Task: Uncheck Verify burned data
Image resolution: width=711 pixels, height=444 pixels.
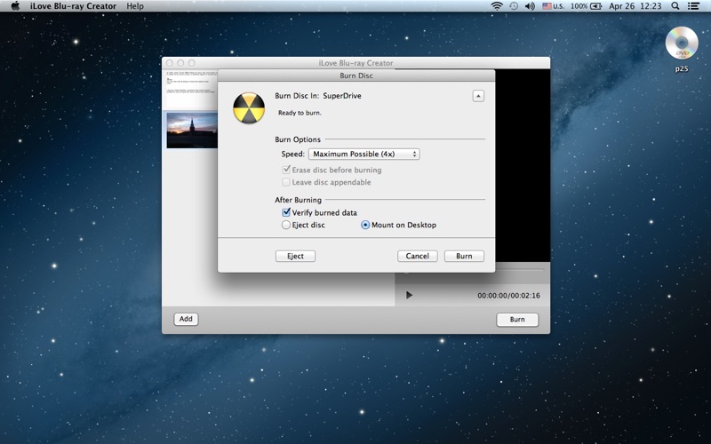Action: click(x=286, y=212)
